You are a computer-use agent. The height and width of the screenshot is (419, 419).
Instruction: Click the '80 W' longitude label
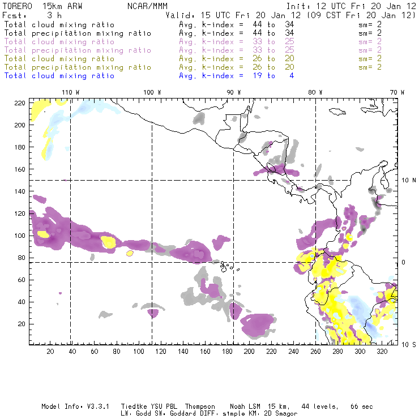315,92
